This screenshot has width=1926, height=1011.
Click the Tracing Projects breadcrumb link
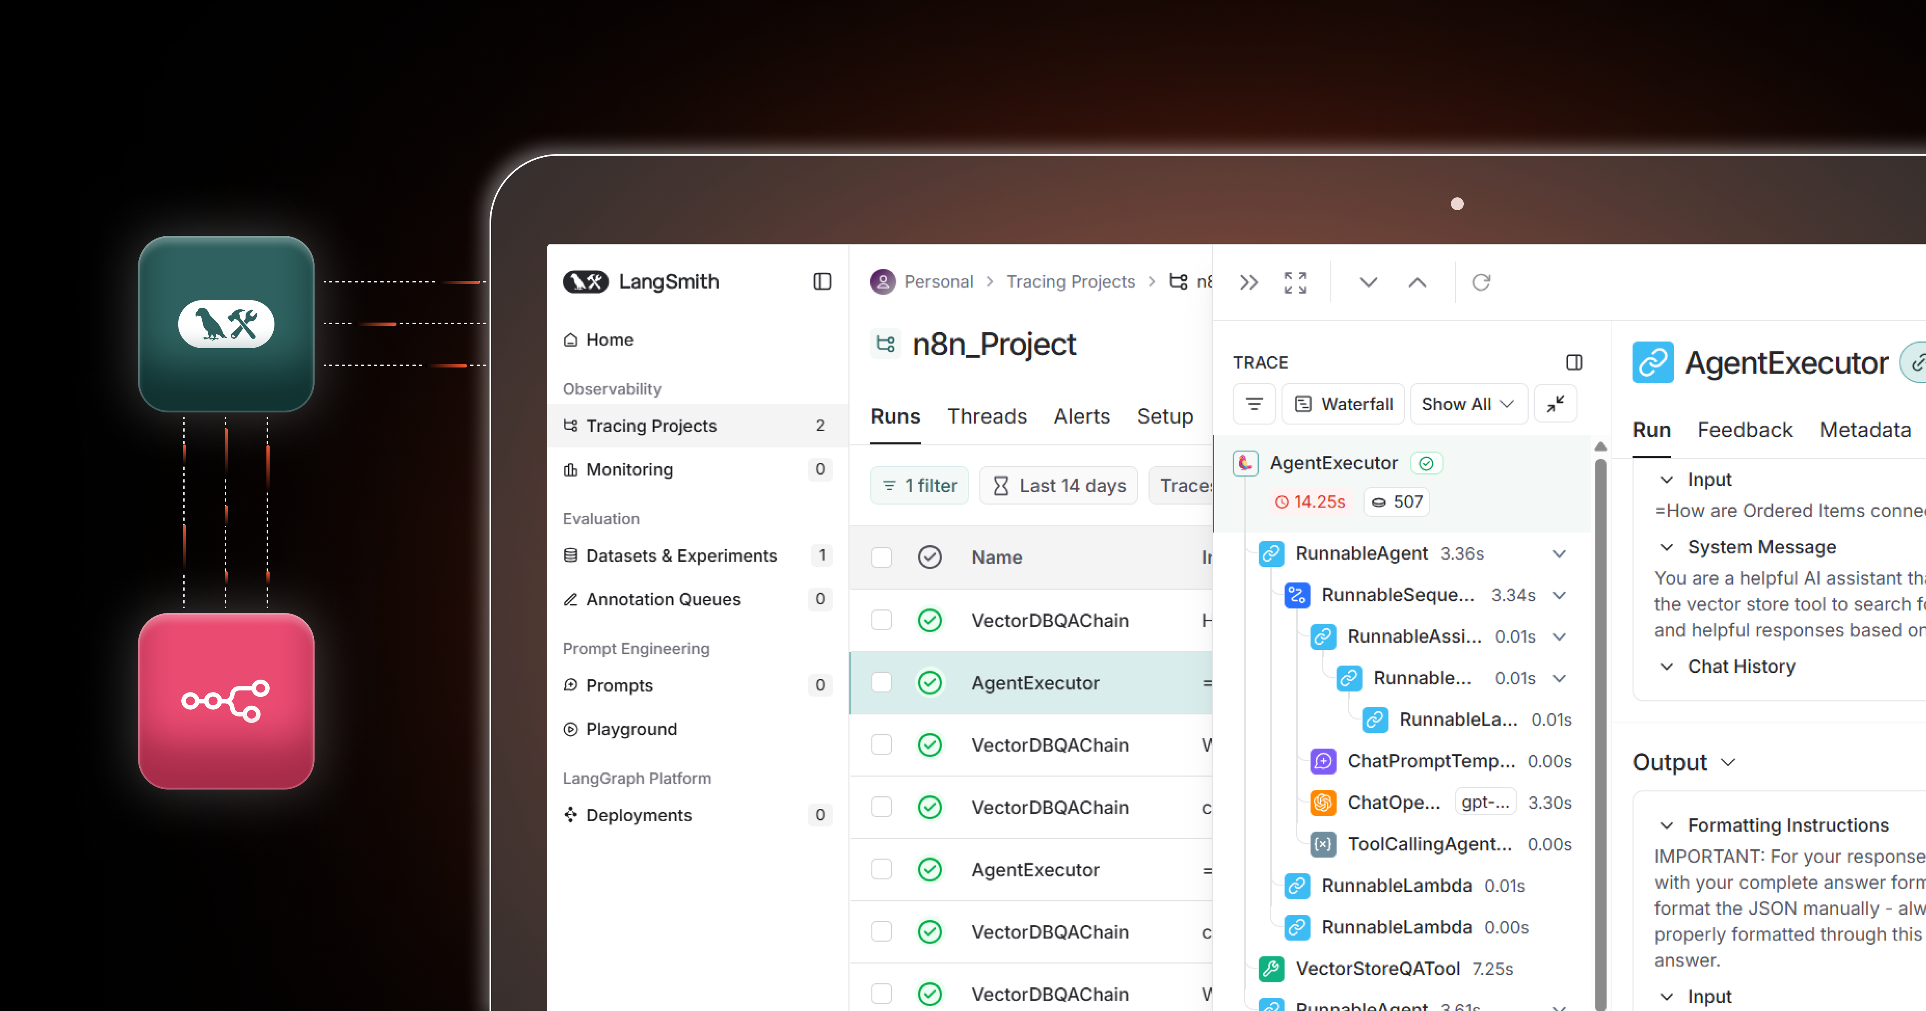click(1070, 282)
